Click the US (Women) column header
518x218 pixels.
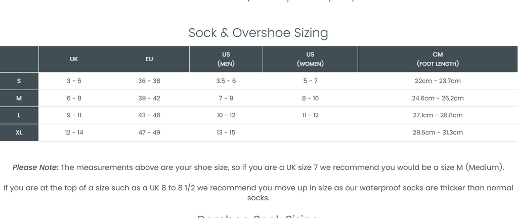(x=310, y=59)
